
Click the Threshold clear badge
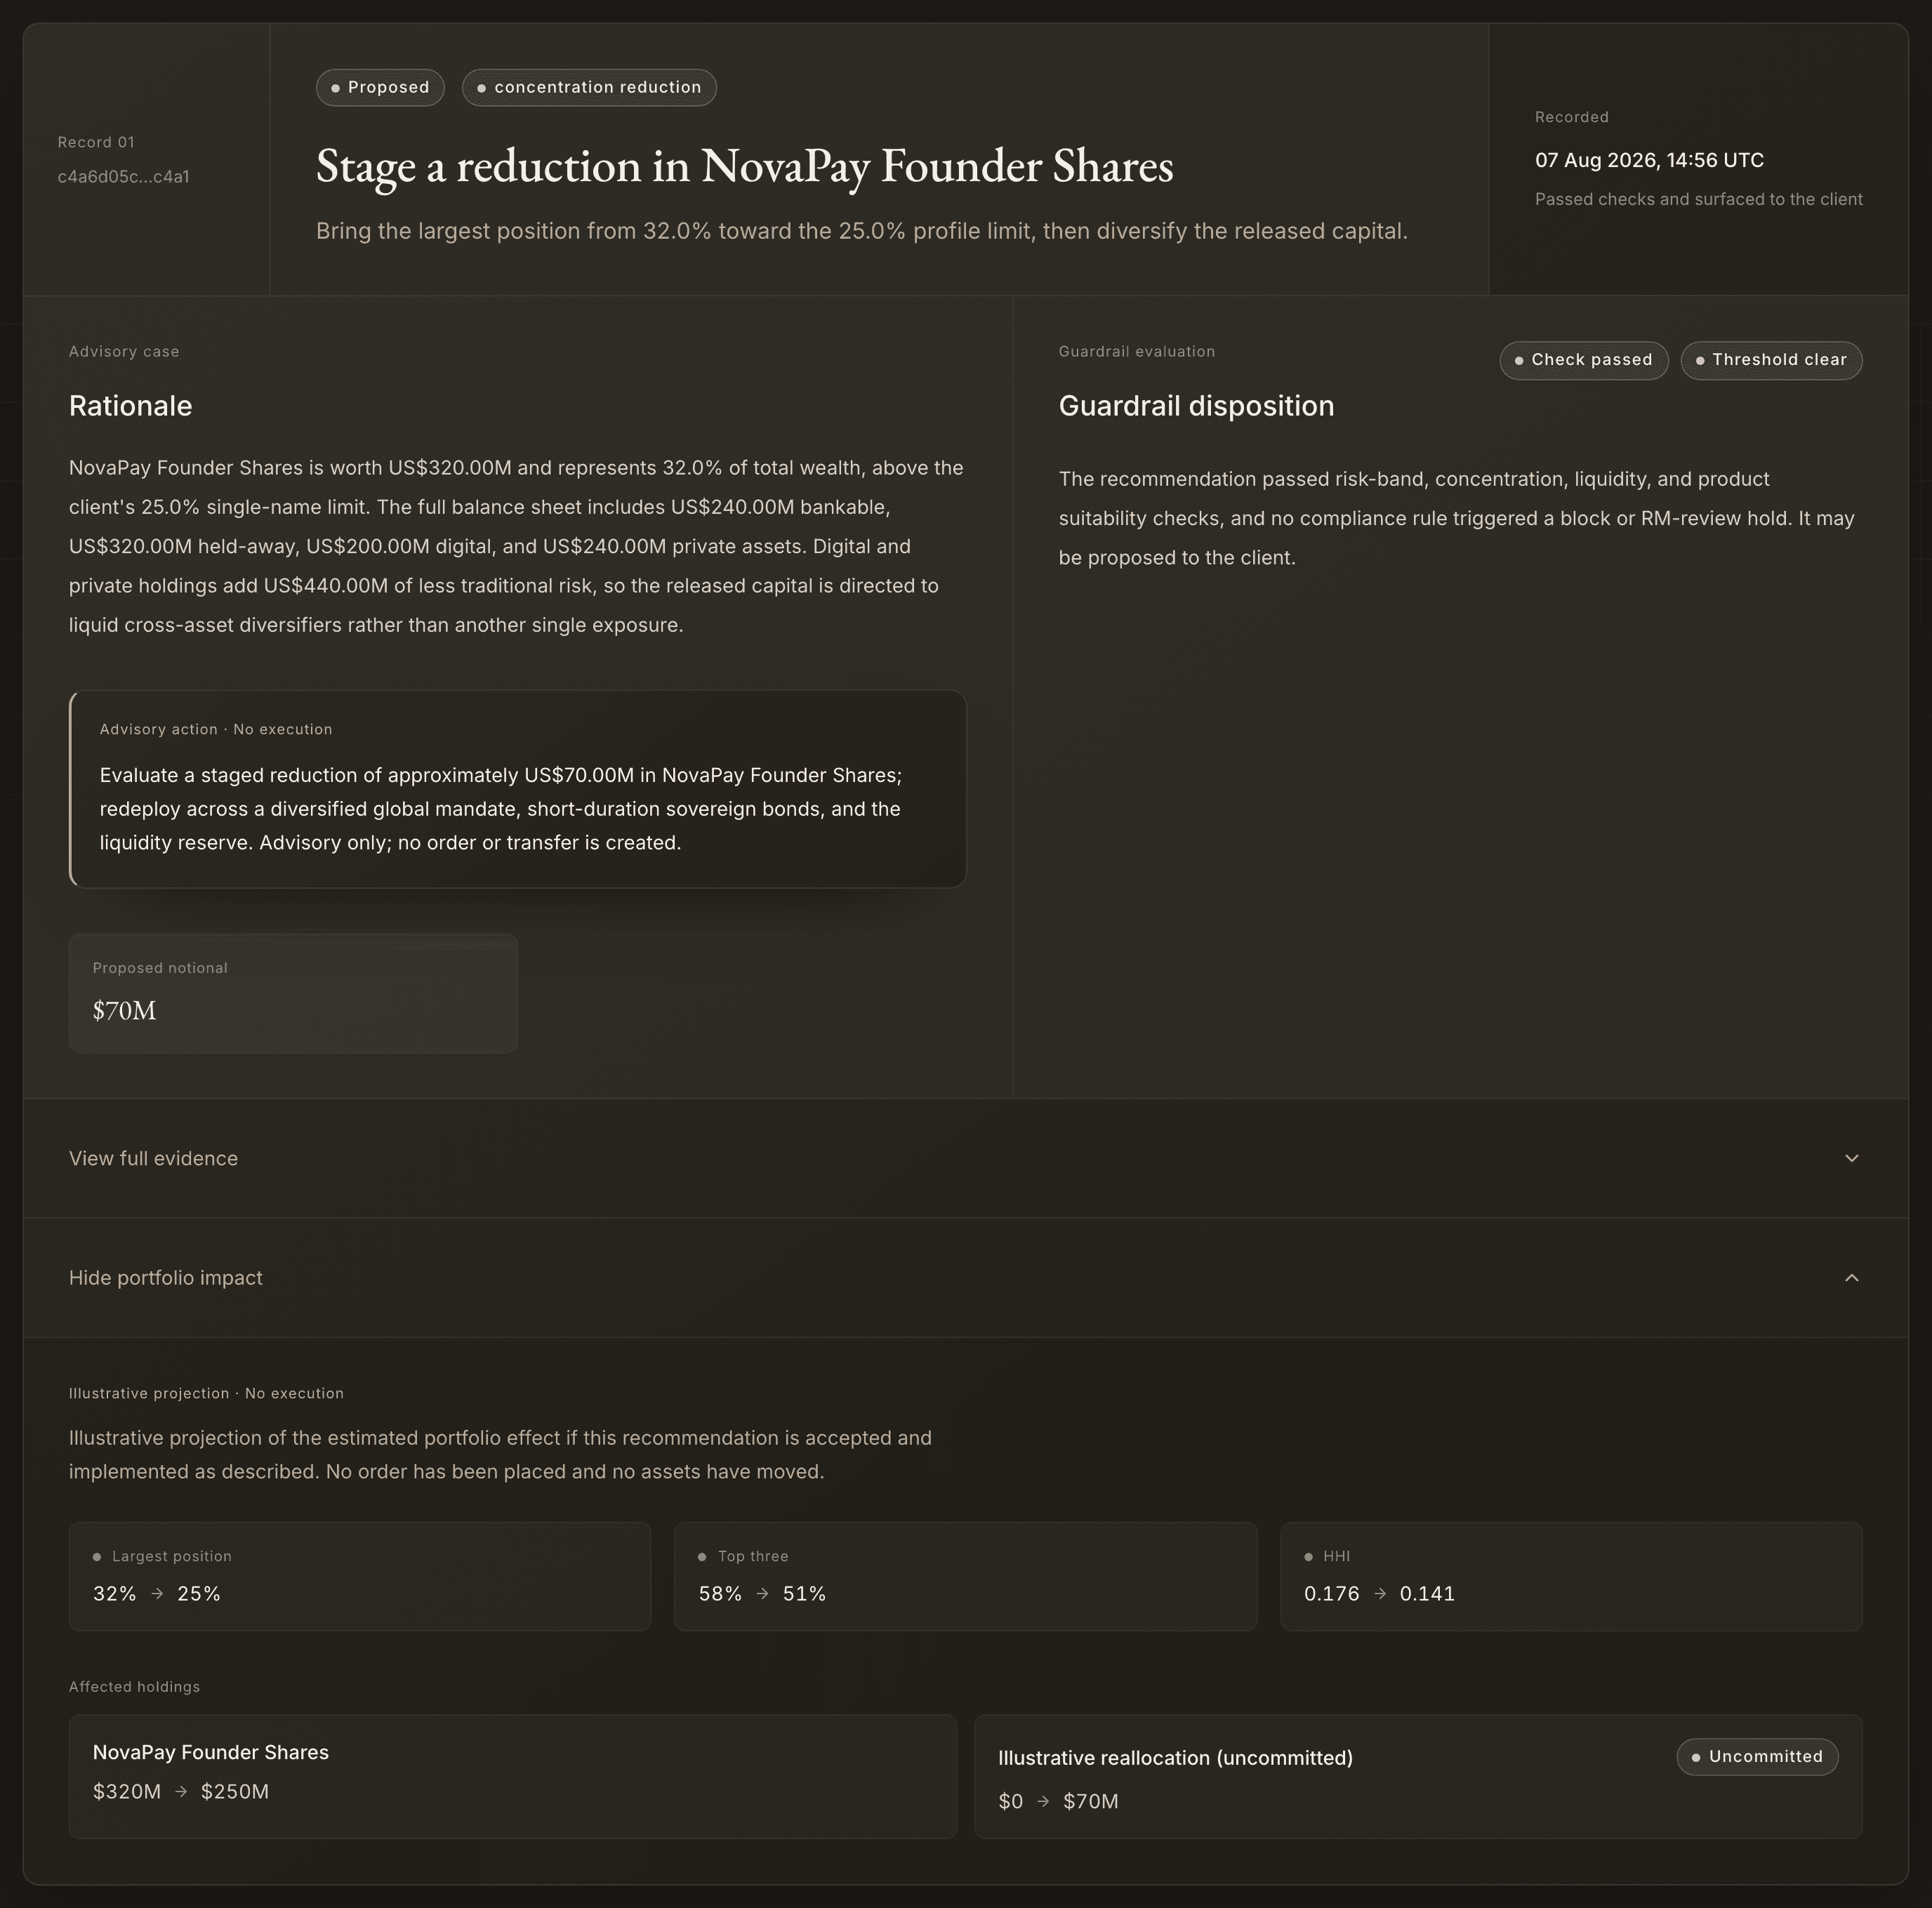tap(1771, 360)
